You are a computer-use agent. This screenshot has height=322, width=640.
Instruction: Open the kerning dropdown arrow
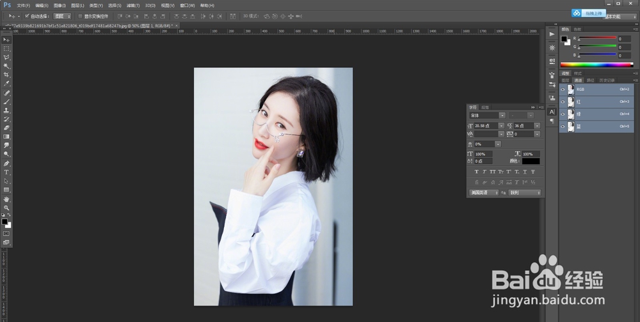(x=501, y=134)
